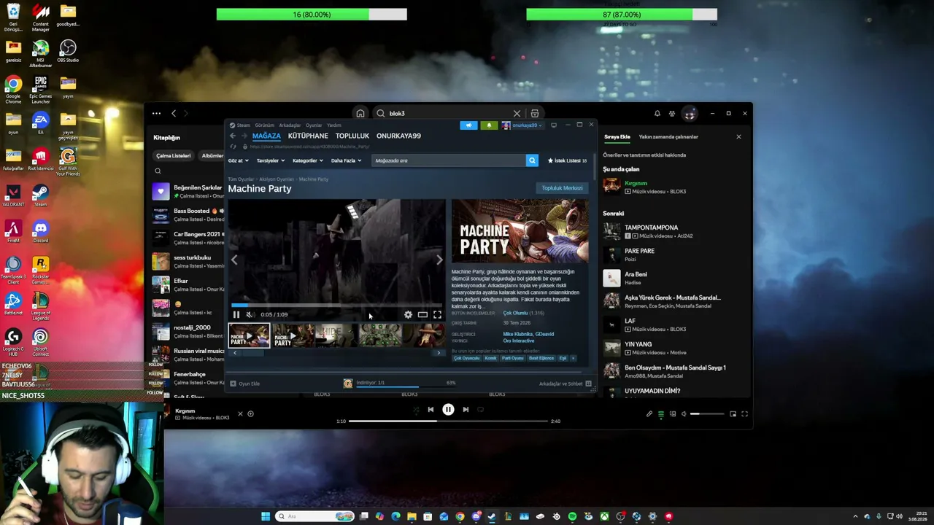This screenshot has width=934, height=525.
Task: Open the İstek Listesi wishlist link
Action: [568, 160]
